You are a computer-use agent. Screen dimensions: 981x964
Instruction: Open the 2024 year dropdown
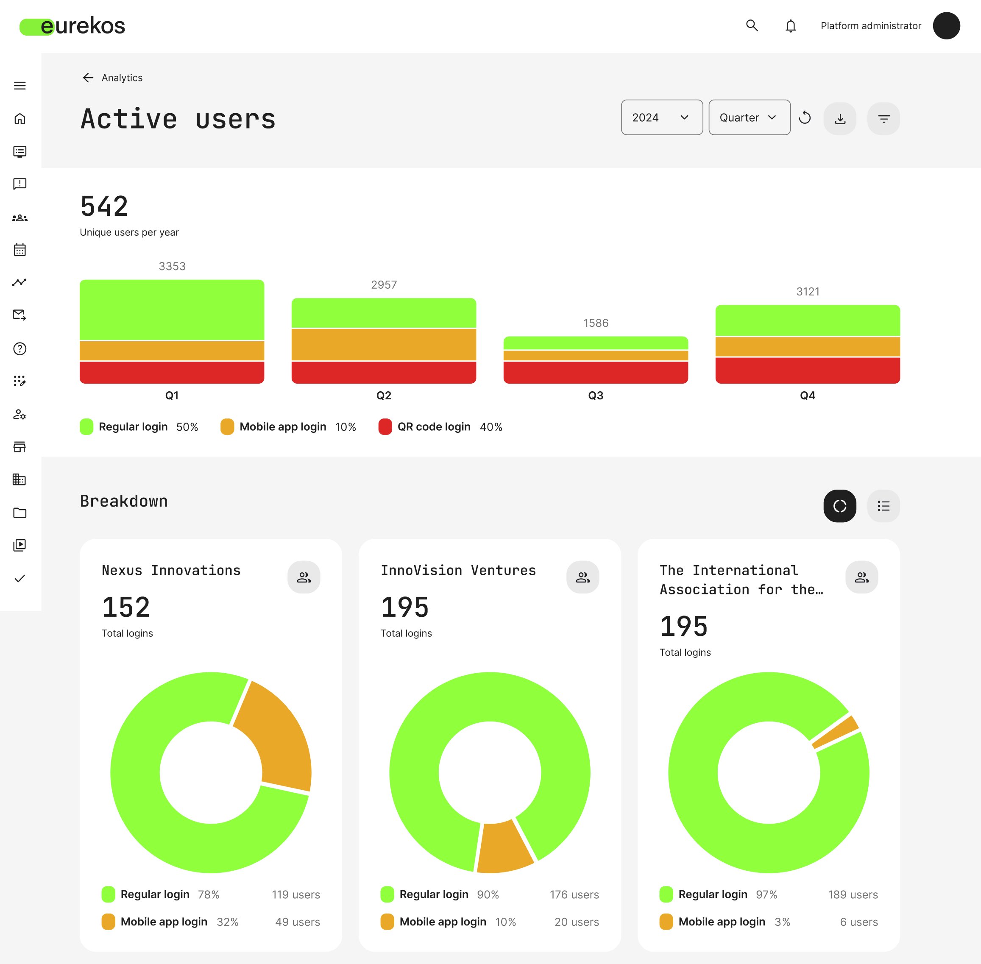point(662,117)
